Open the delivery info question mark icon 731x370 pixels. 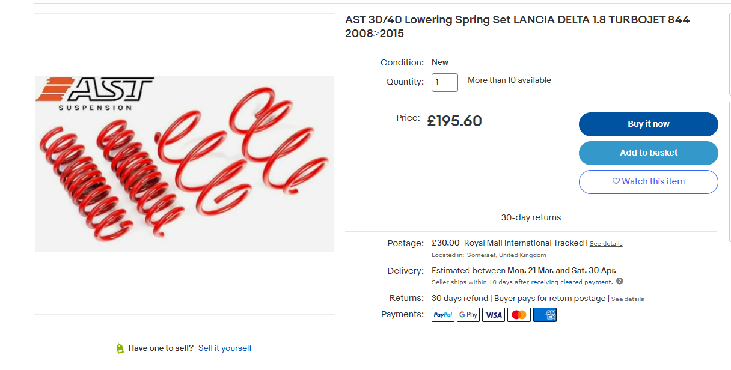[x=620, y=281]
